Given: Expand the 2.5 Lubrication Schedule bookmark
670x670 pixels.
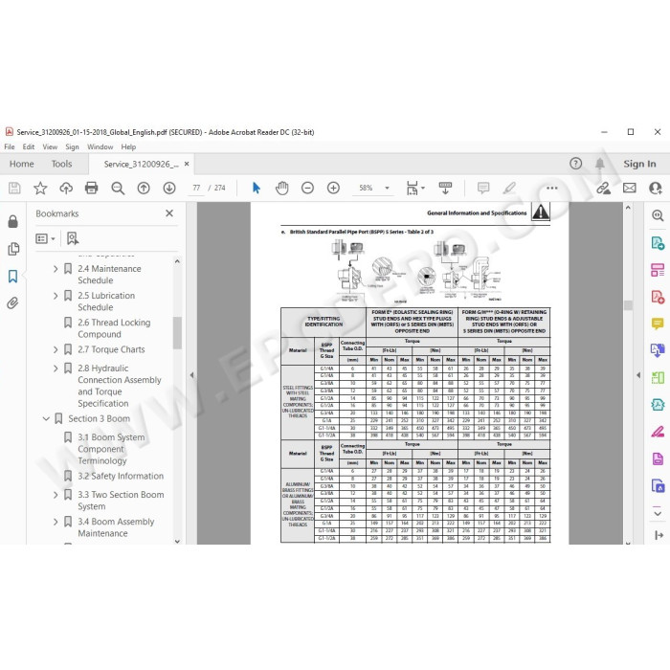Looking at the screenshot, I should pyautogui.click(x=56, y=296).
